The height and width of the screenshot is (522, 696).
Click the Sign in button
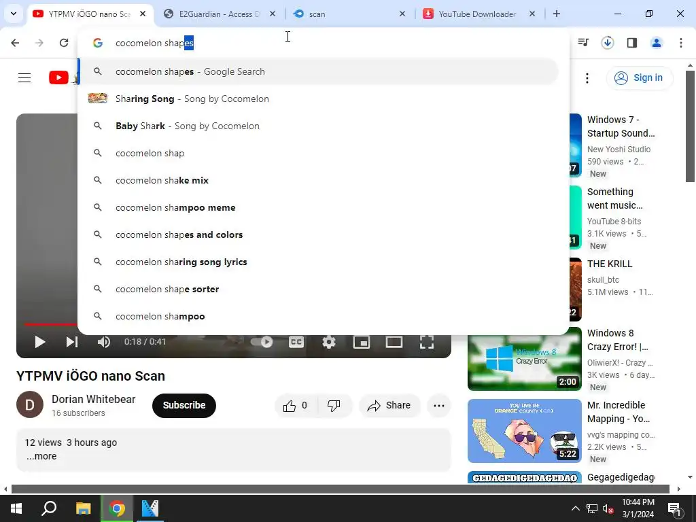pyautogui.click(x=639, y=77)
